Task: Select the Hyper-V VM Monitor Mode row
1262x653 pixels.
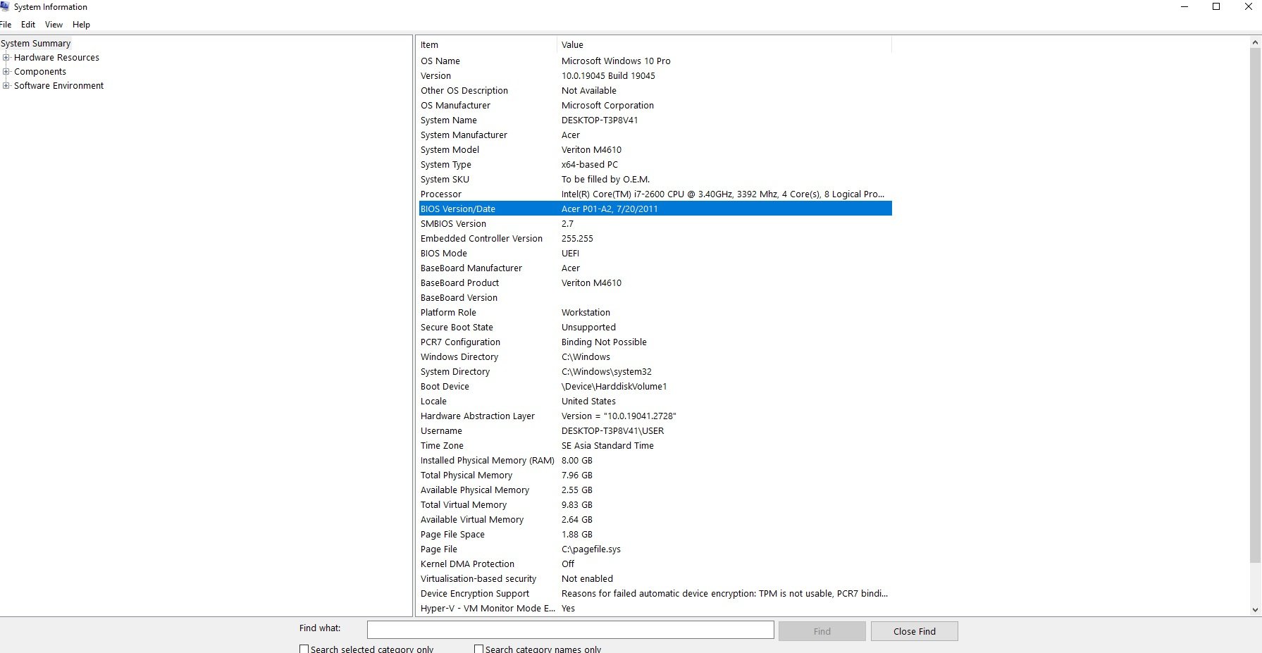Action: click(x=655, y=609)
